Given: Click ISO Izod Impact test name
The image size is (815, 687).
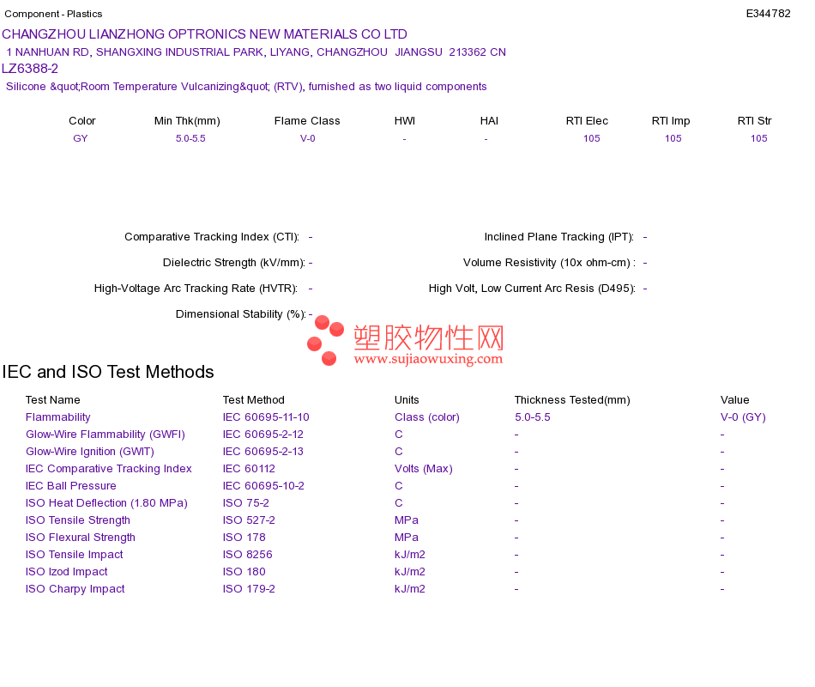Looking at the screenshot, I should coord(67,571).
